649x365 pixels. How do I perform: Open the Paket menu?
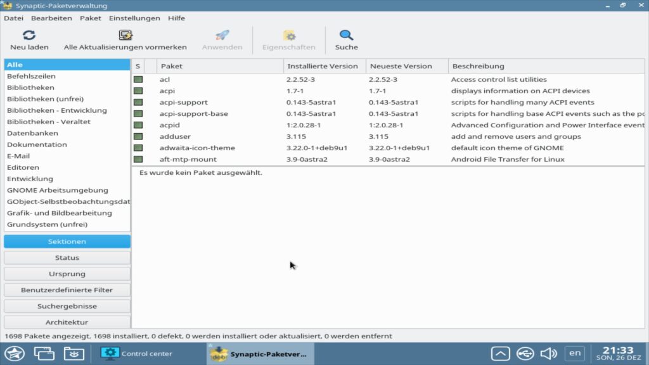(x=90, y=18)
